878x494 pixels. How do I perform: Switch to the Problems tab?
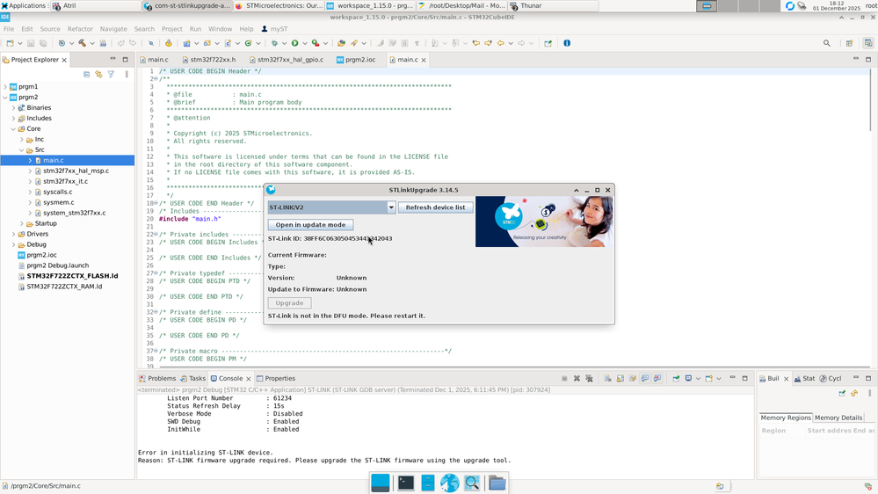[162, 379]
